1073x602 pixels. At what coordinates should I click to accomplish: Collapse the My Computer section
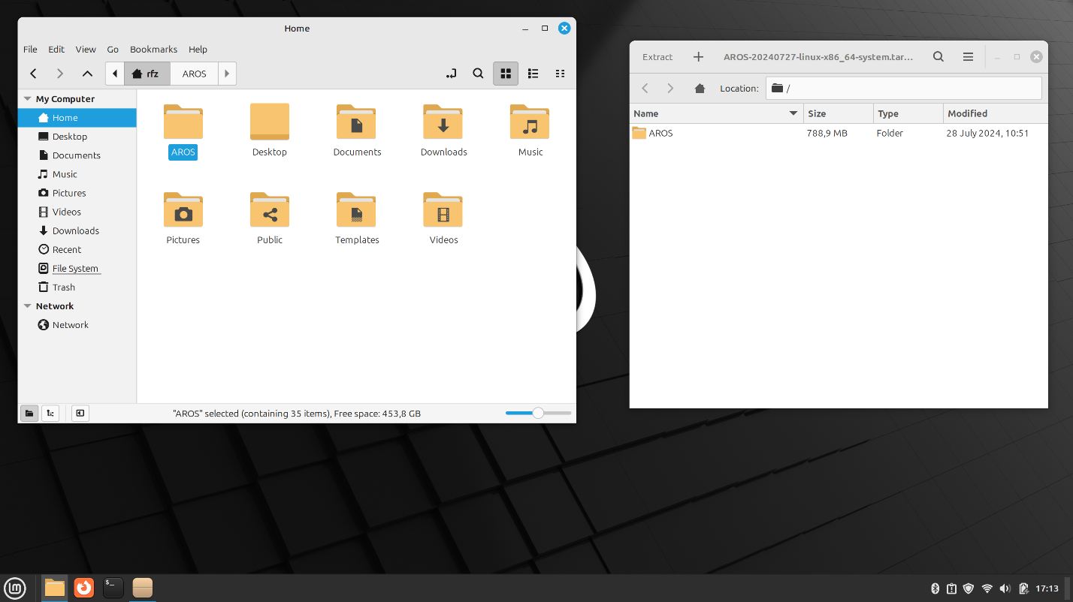click(28, 98)
